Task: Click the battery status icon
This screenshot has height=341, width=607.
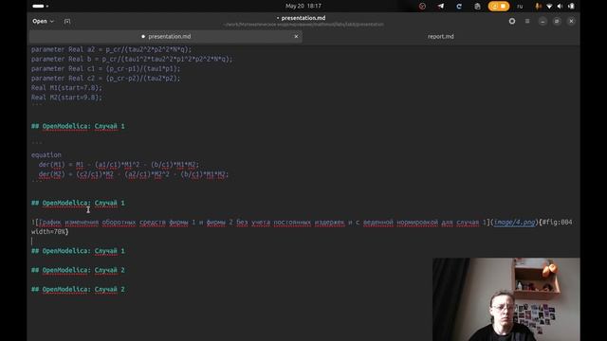Action: [x=571, y=7]
